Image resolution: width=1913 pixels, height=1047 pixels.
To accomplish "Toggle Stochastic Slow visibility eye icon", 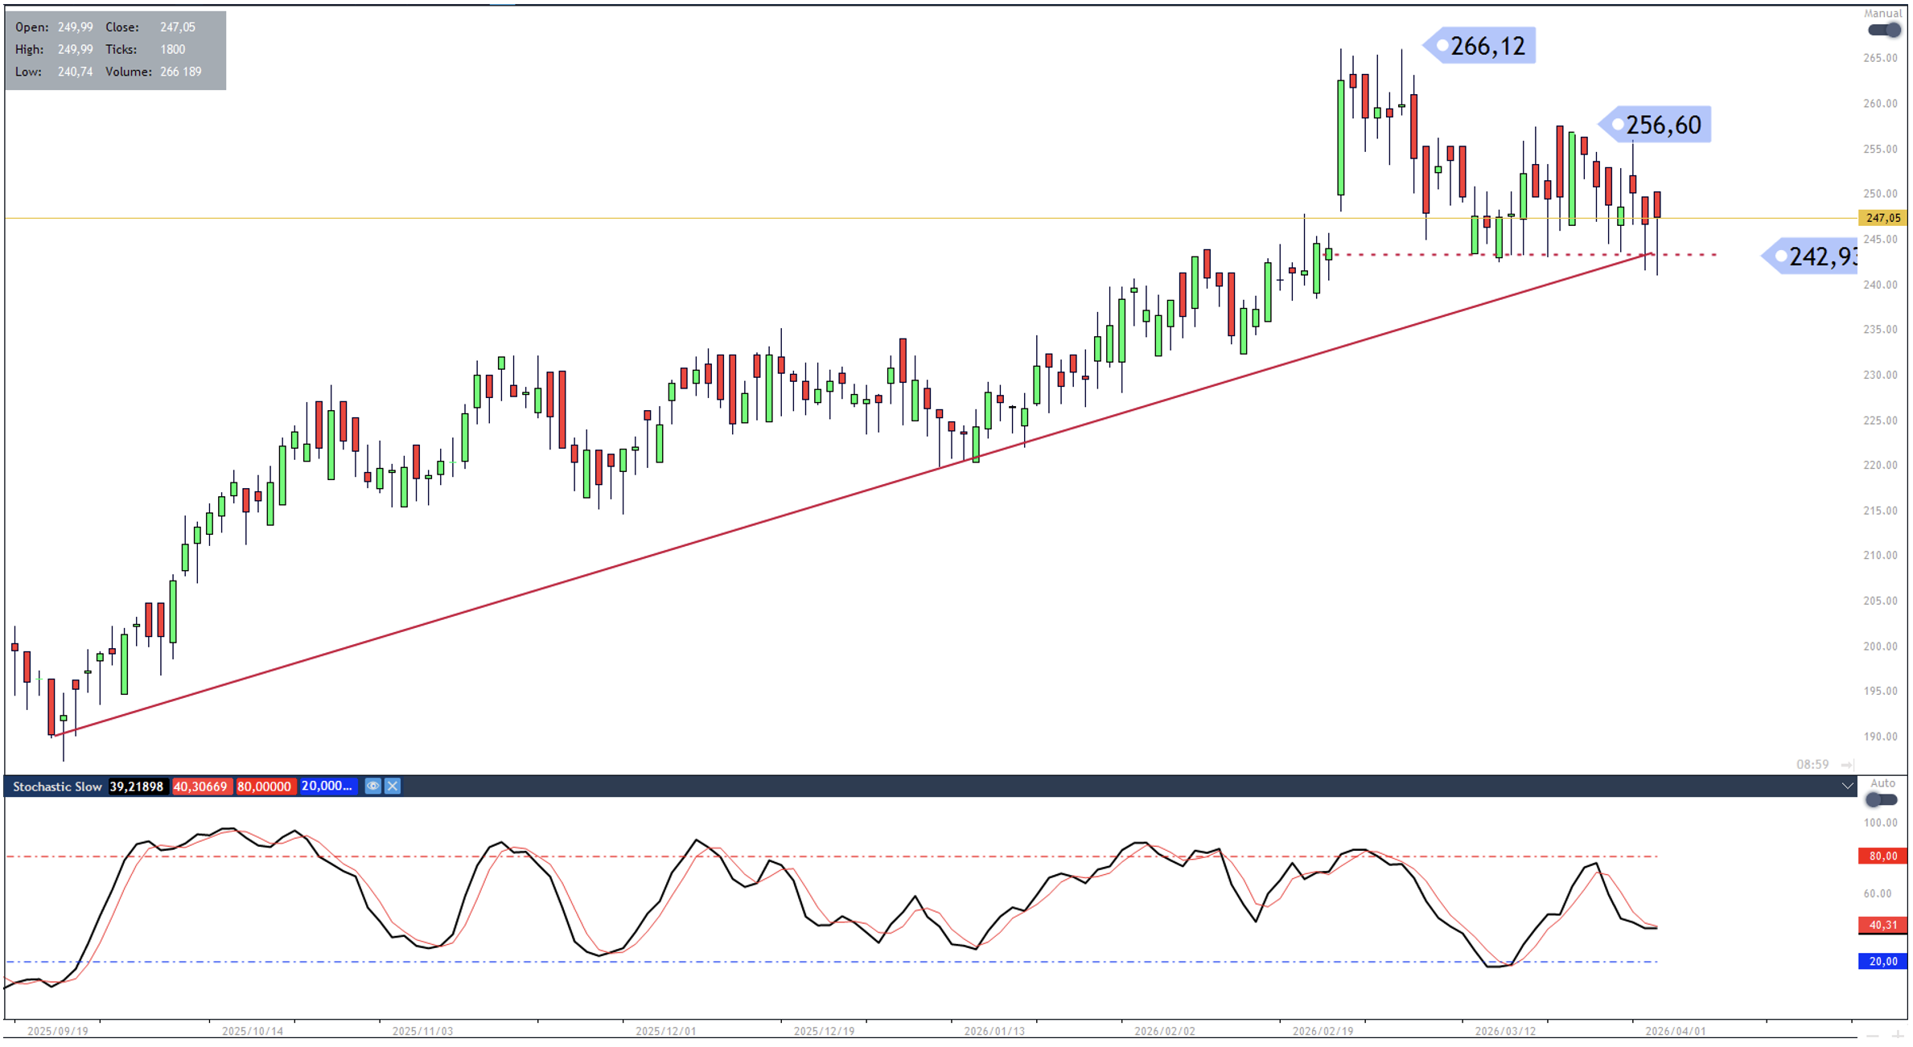I will [372, 786].
